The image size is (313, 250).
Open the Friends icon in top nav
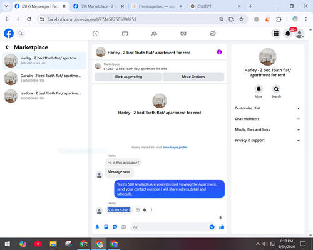point(154,33)
